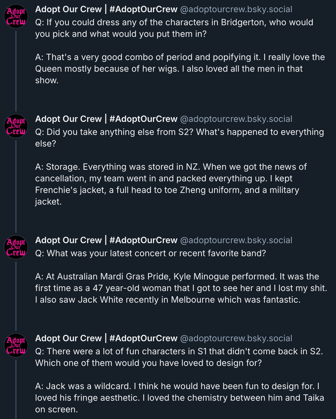Click the answer about Australian Mardi Gras Pride
The height and width of the screenshot is (419, 336).
tap(181, 288)
